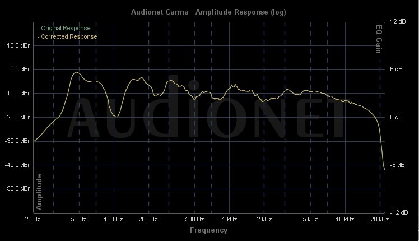The height and width of the screenshot is (241, 419).
Task: Click the response curve dip near 100 Hz
Action: (116, 117)
